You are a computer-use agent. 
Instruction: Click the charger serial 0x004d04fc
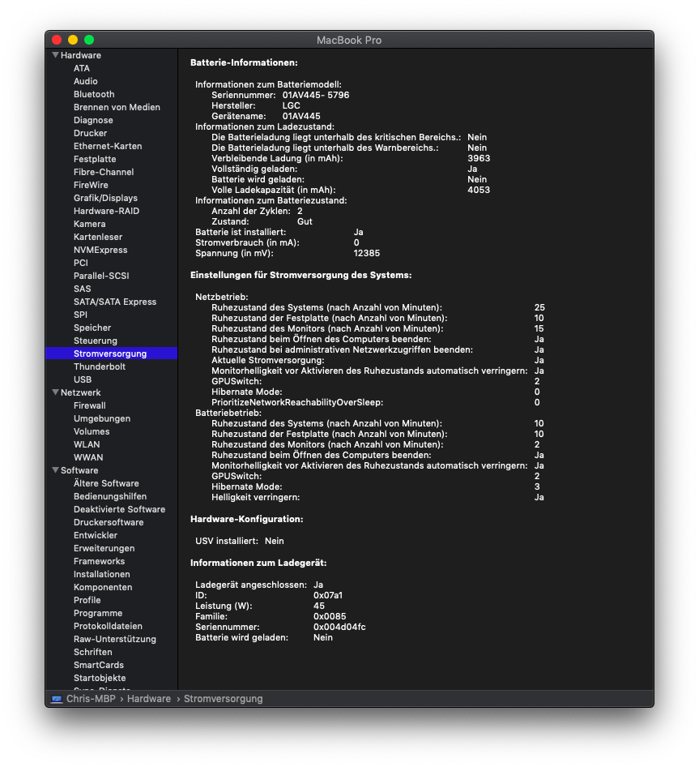[339, 627]
